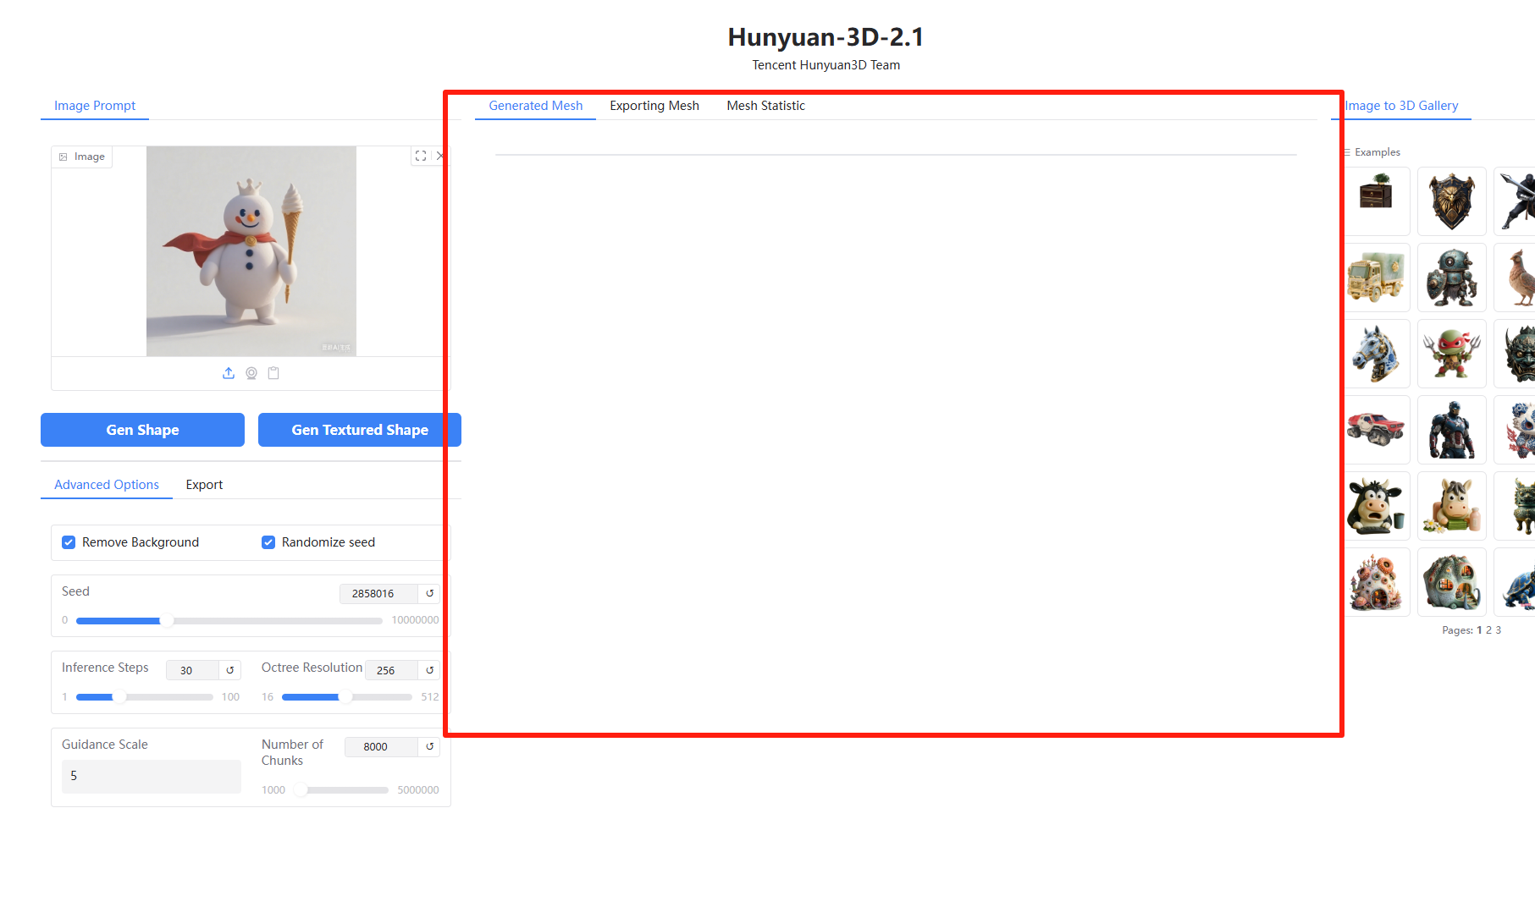Image resolution: width=1535 pixels, height=918 pixels.
Task: Reset Octree Resolution to default
Action: (429, 670)
